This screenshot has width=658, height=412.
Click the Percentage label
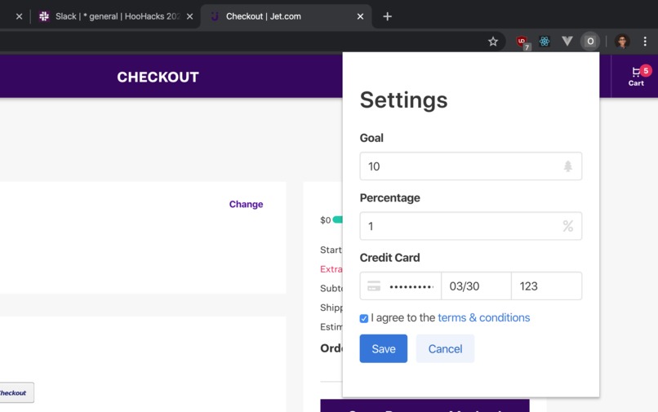pos(390,198)
